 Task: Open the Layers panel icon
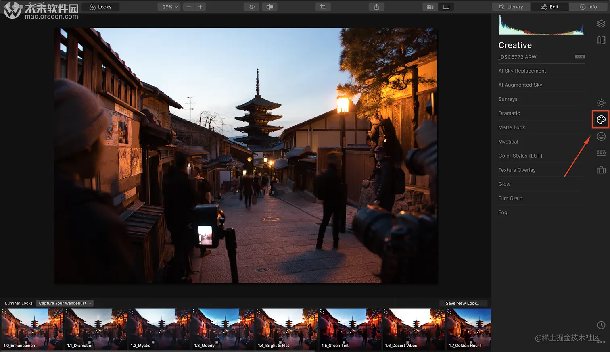tap(601, 24)
